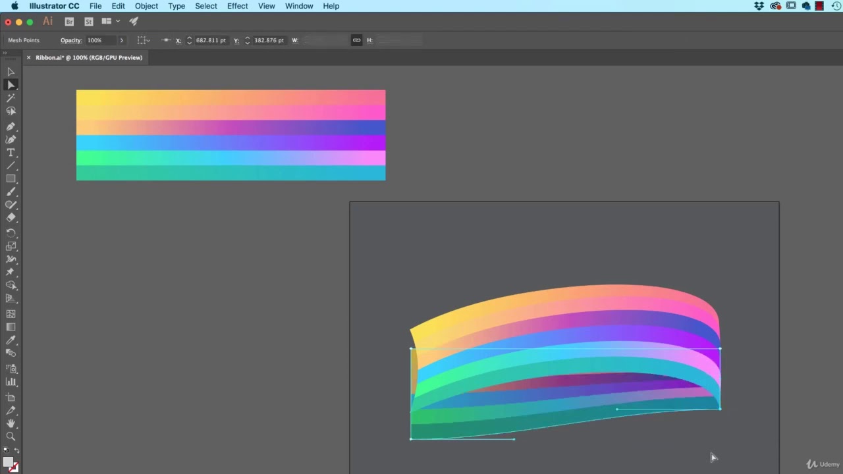
Task: Open the File menu
Action: tap(95, 6)
